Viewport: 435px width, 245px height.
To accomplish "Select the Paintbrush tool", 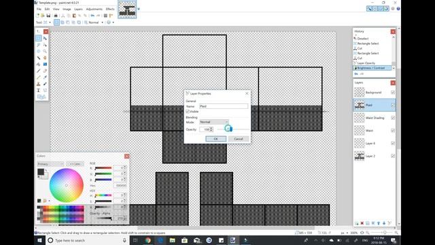I will coord(39,71).
